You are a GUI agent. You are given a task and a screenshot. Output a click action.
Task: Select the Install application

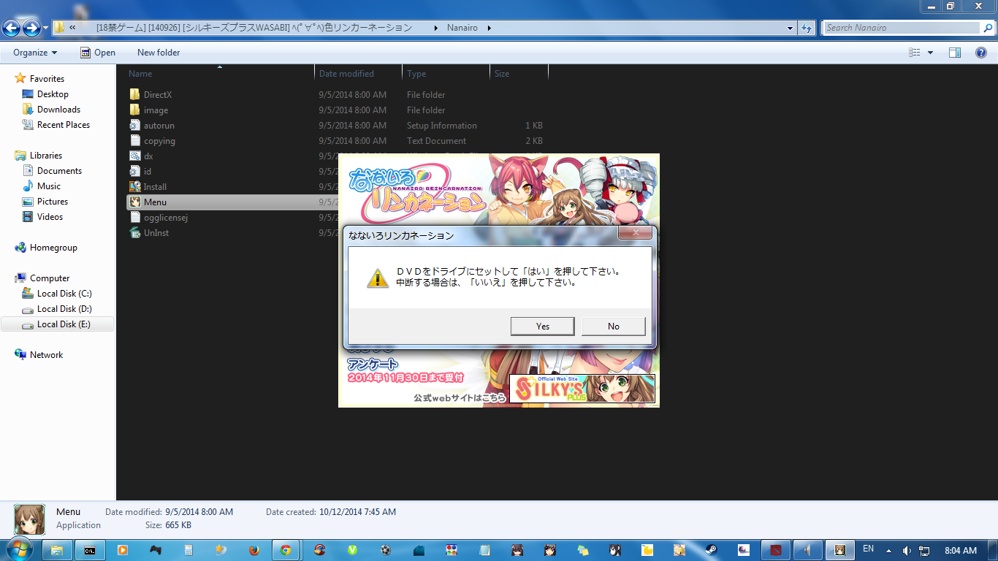click(155, 187)
